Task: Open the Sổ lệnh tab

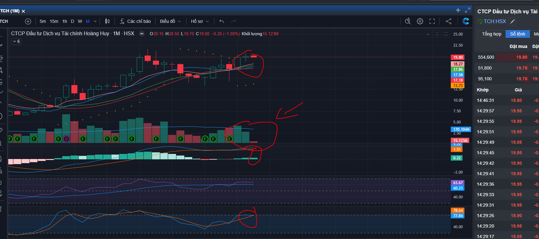Action: pyautogui.click(x=518, y=34)
